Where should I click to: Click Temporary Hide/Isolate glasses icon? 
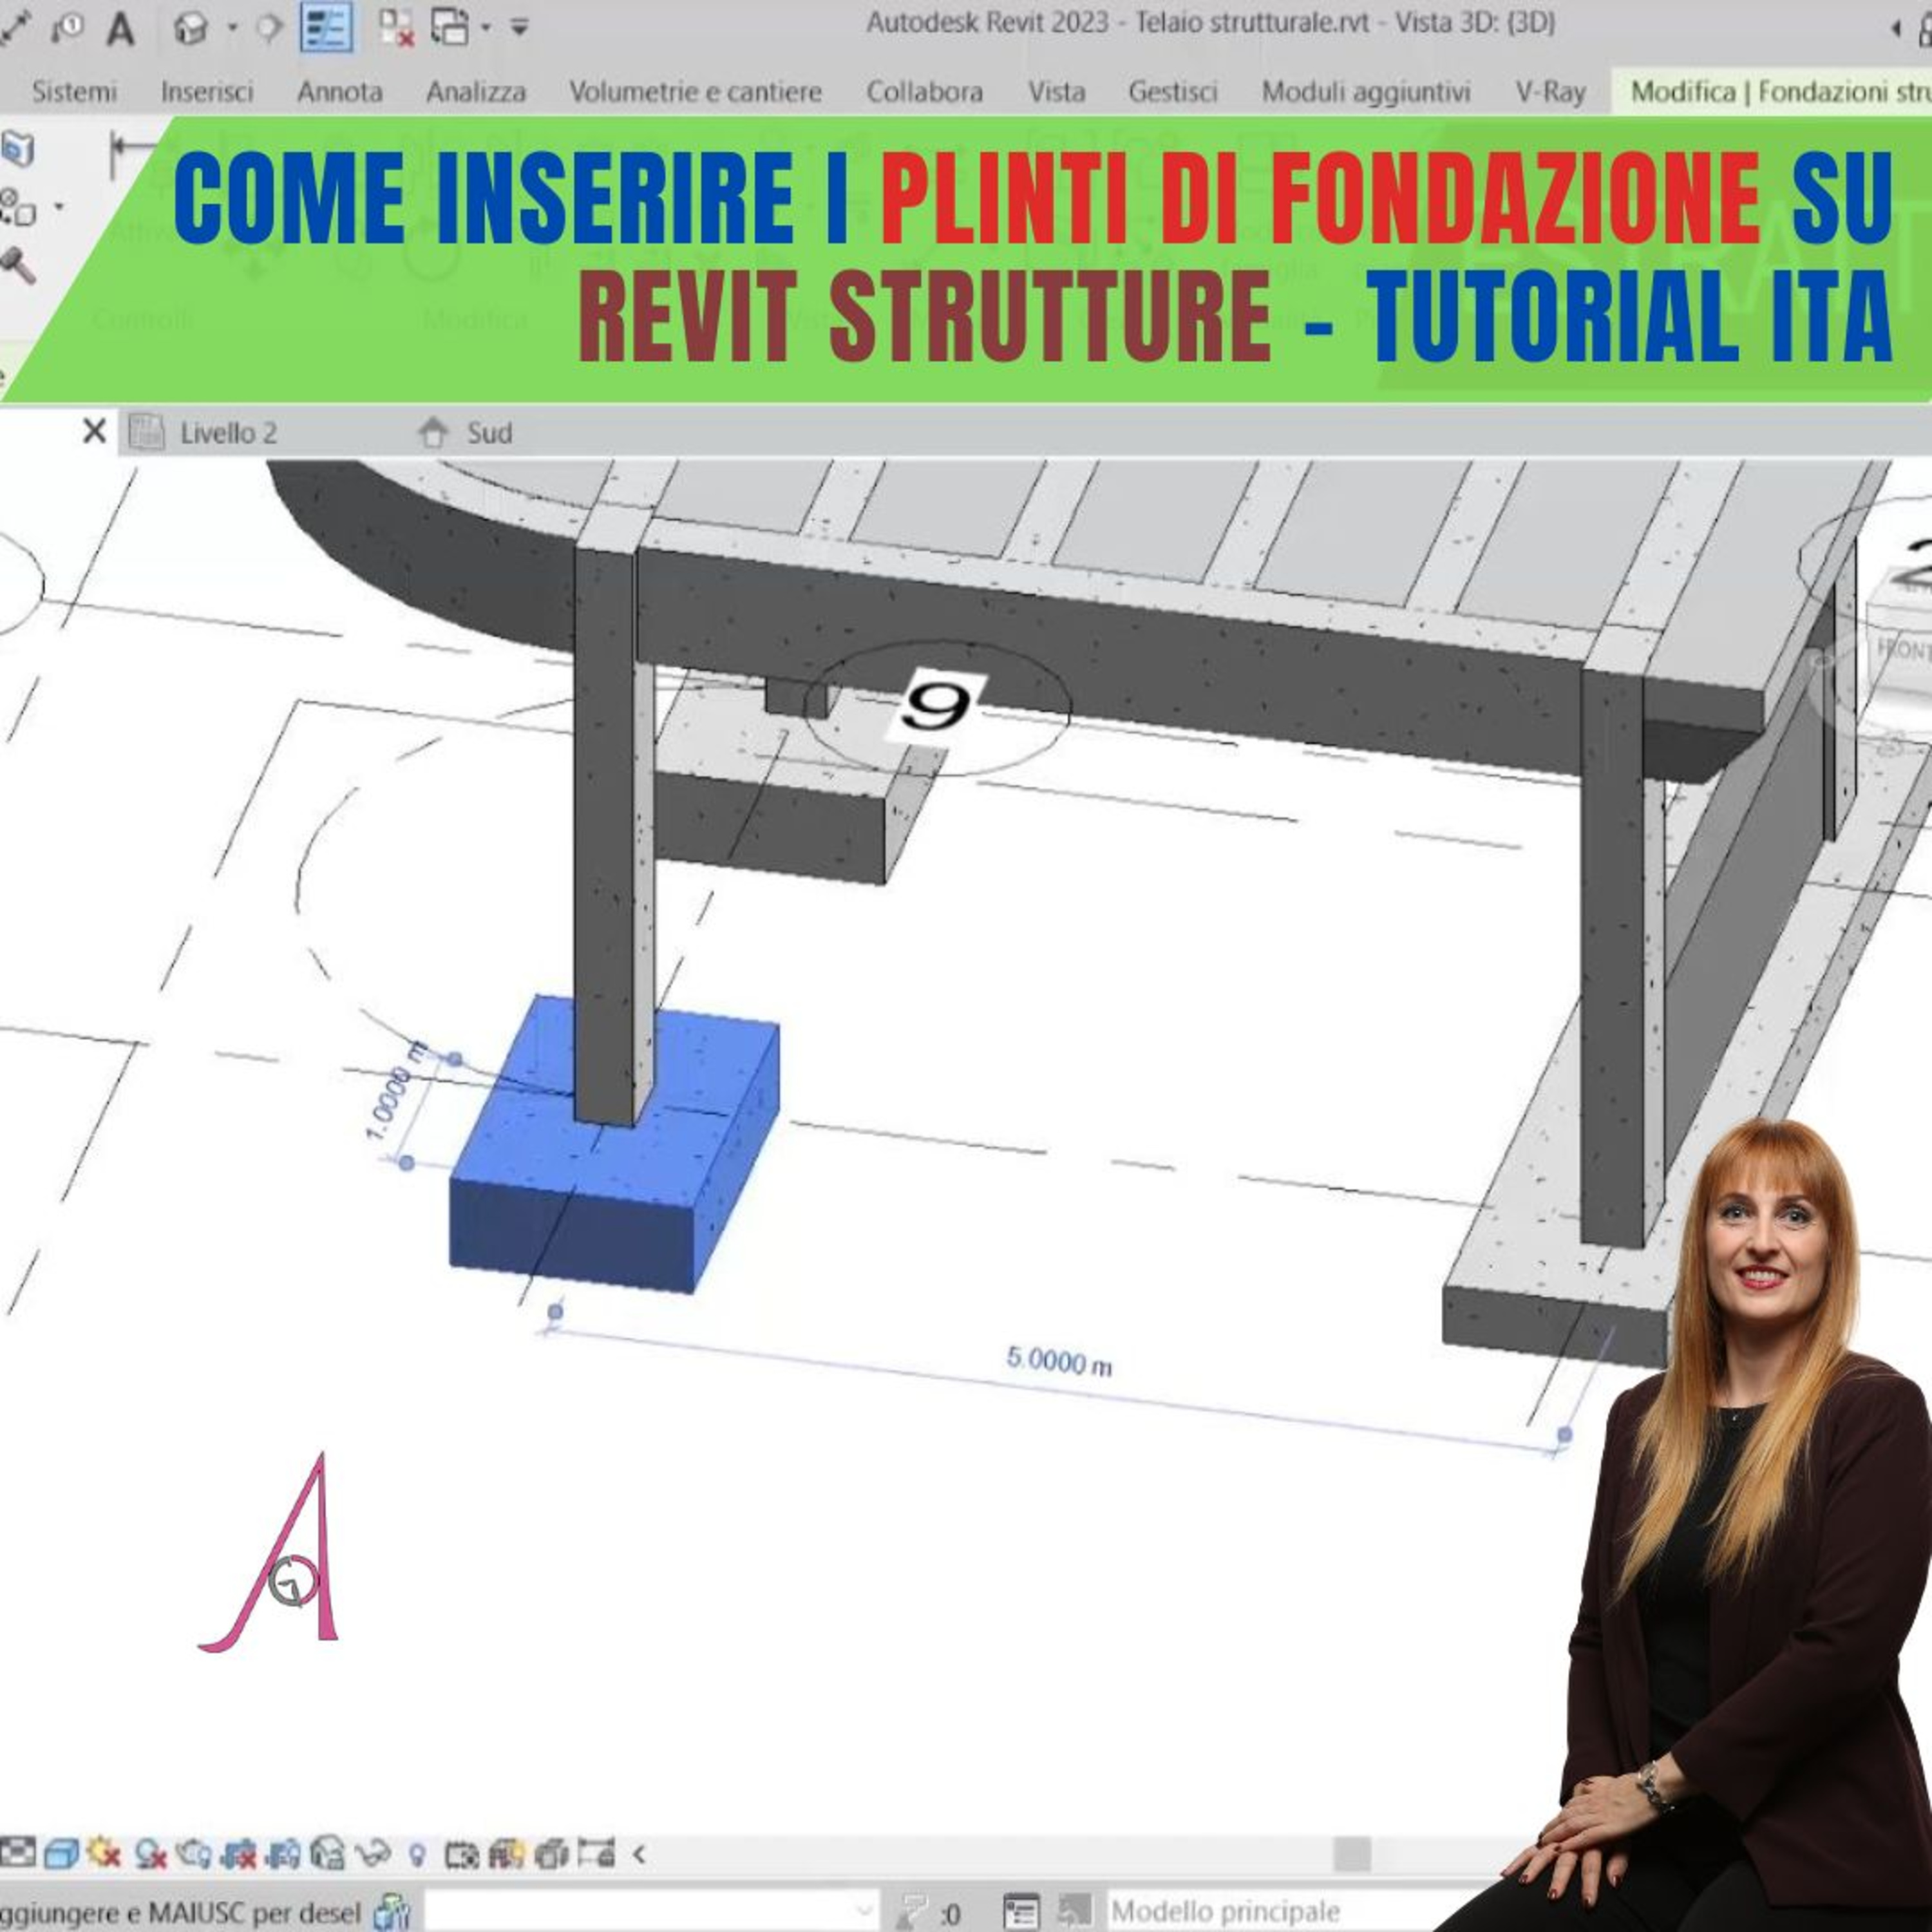pos(374,1853)
